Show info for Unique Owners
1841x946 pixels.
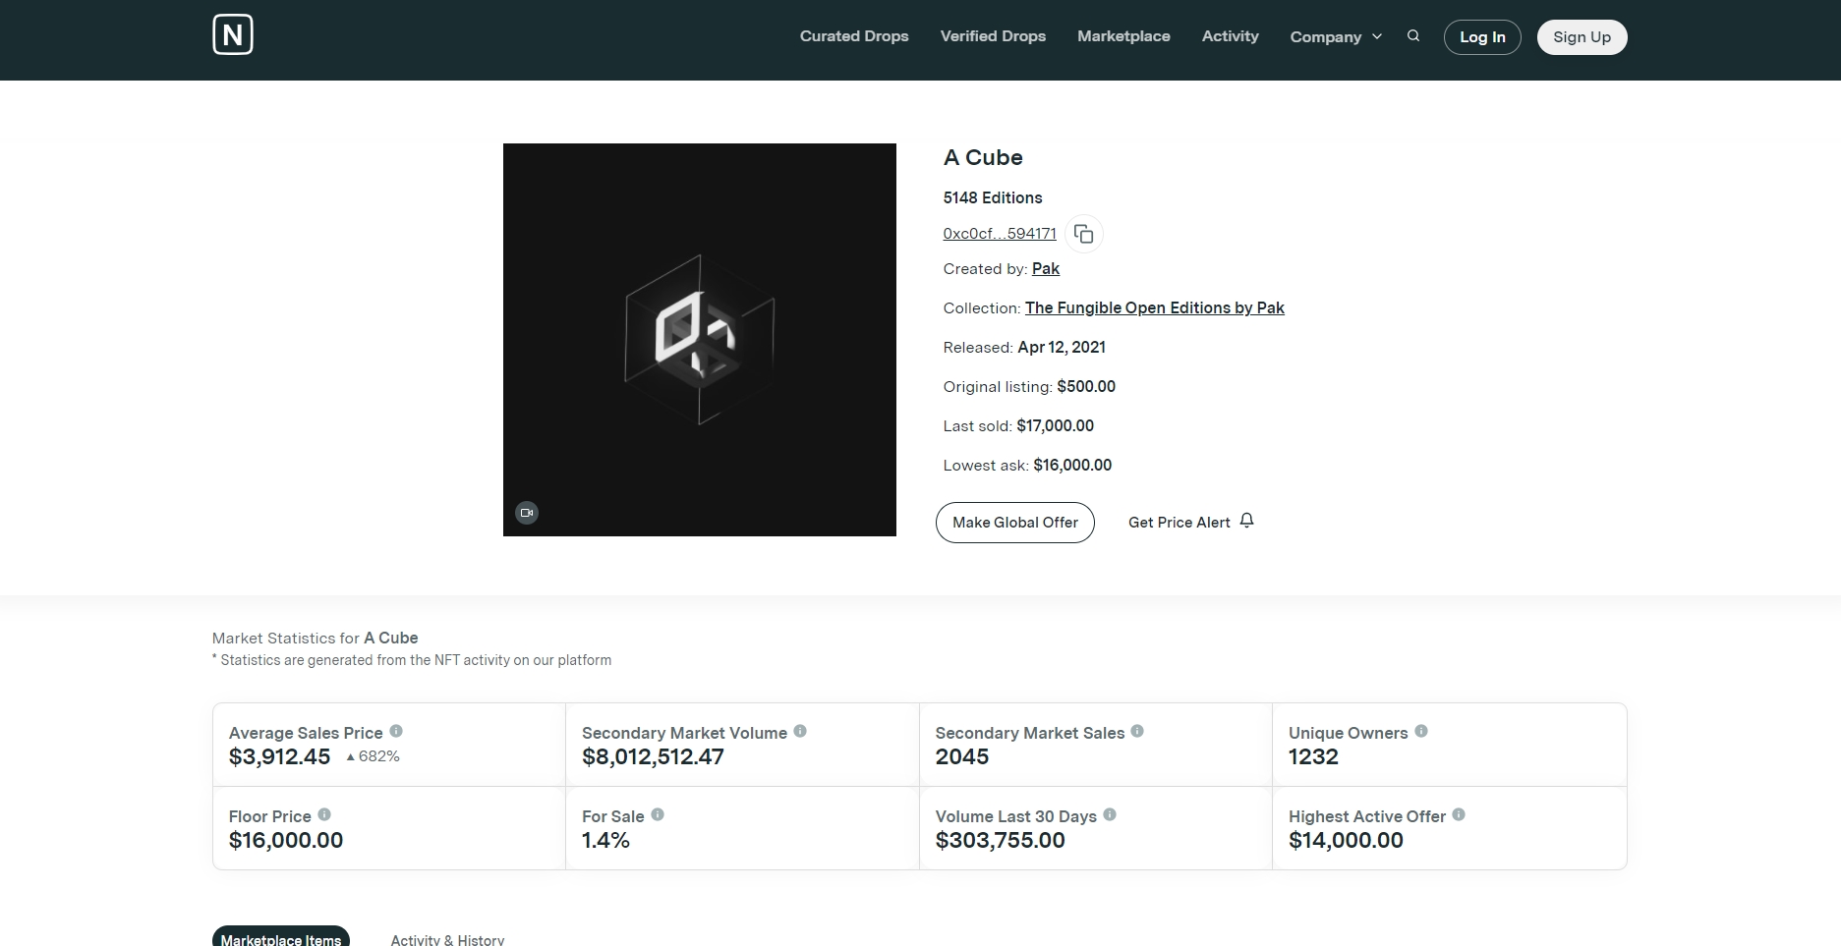point(1421,731)
